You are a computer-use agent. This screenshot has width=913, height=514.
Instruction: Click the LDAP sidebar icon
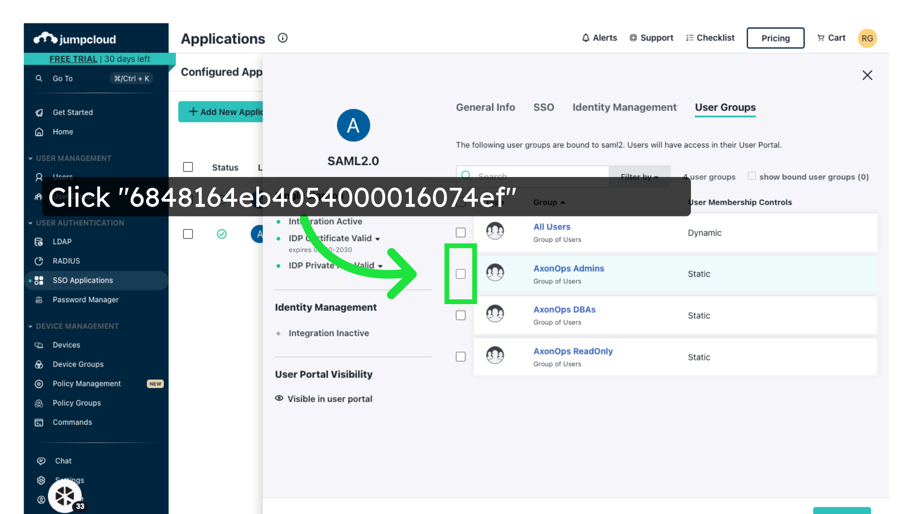click(39, 242)
